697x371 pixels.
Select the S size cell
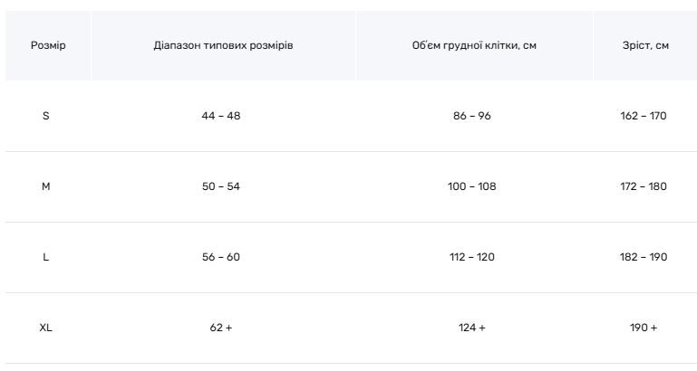click(46, 116)
